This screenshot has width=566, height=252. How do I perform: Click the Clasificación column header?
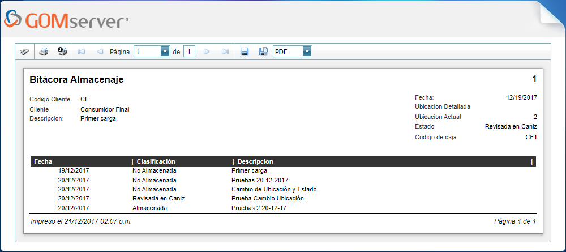coord(156,161)
